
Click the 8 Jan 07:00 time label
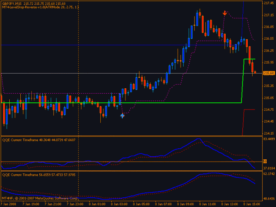[163, 204]
